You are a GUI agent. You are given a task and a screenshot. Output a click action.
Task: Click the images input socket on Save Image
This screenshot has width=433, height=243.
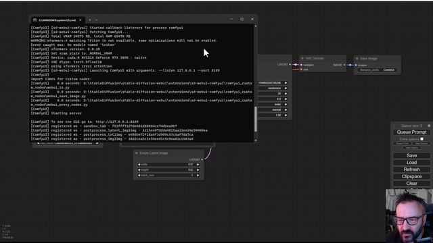[x=356, y=65]
